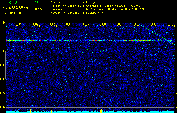Select the observer name K.Nagai
The image size is (177, 113).
click(x=92, y=3)
